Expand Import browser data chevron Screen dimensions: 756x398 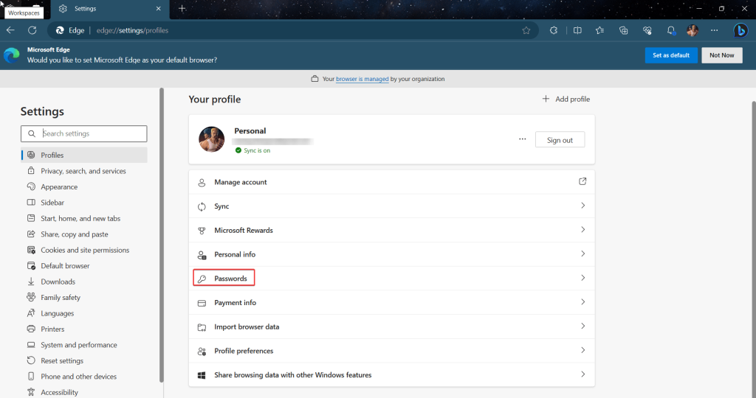(x=583, y=326)
